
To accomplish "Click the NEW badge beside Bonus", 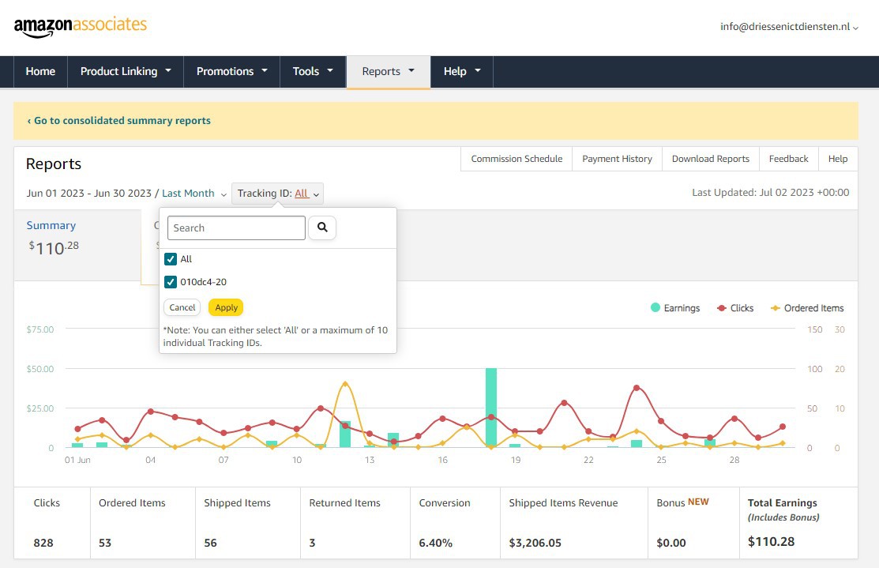I will [x=698, y=502].
